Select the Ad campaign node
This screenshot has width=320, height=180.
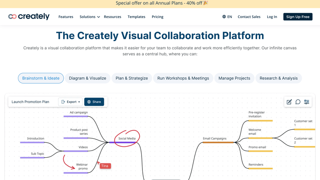pyautogui.click(x=78, y=112)
